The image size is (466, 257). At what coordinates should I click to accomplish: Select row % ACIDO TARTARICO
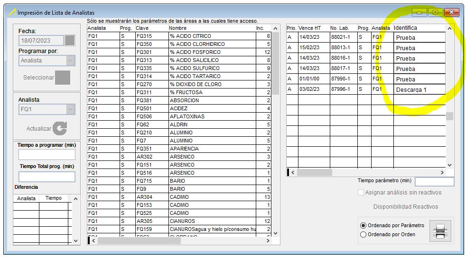click(179, 76)
